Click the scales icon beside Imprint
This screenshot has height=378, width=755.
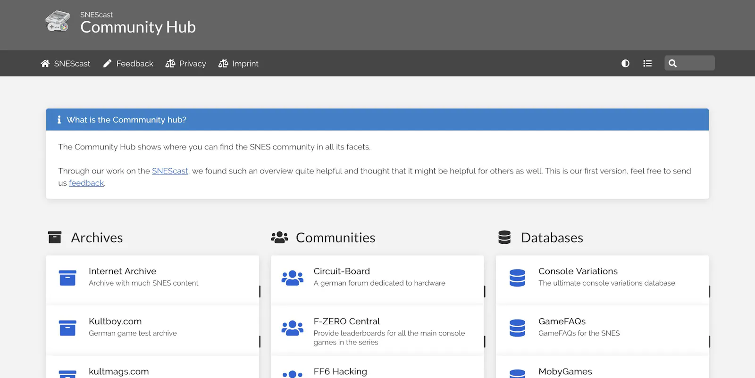223,63
